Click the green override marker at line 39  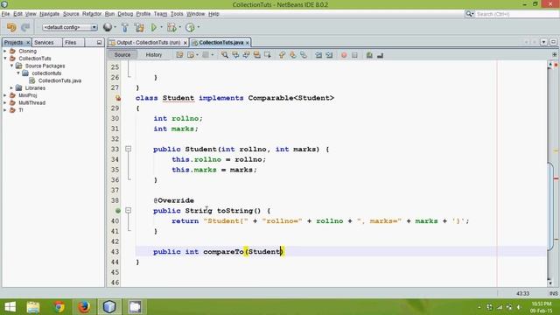(x=117, y=211)
